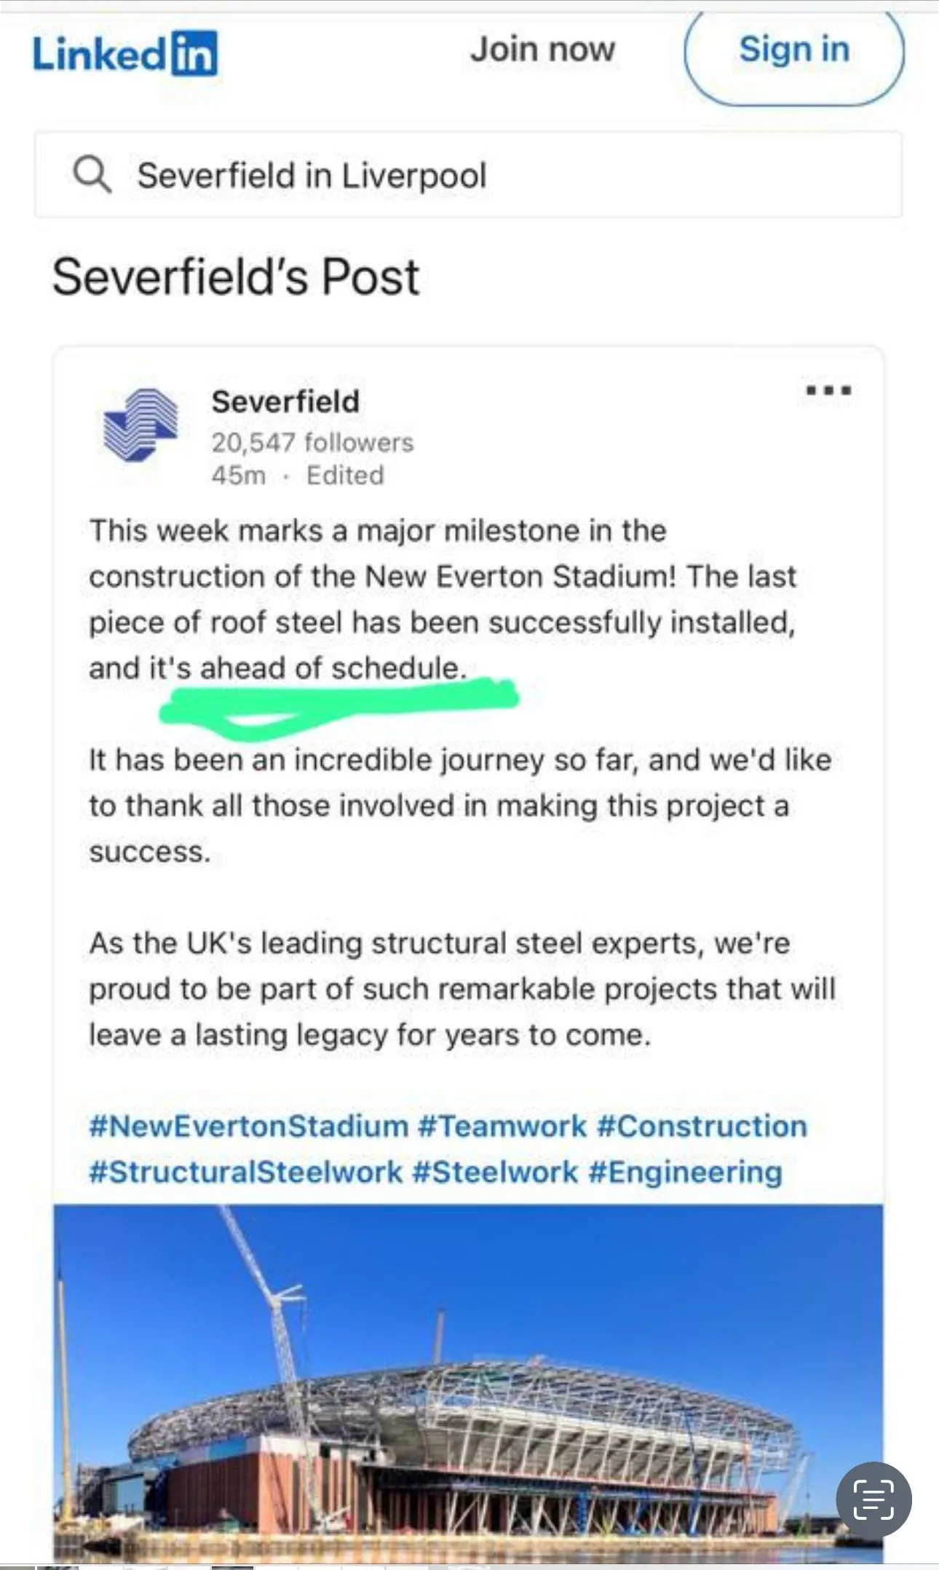Image resolution: width=939 pixels, height=1570 pixels.
Task: Click the #Steelwork hashtag
Action: point(495,1172)
